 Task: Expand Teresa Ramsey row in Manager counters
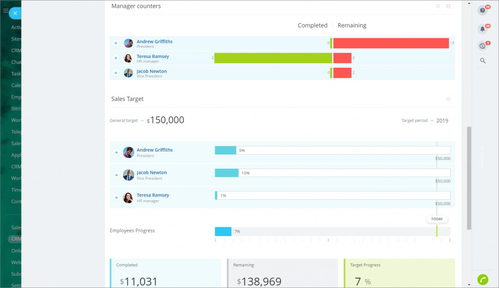[116, 58]
